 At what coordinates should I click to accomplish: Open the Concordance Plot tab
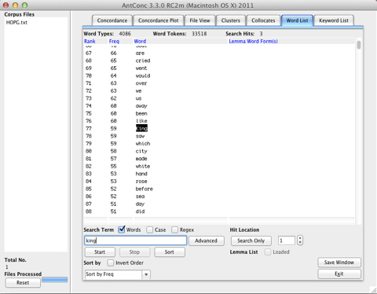(158, 20)
